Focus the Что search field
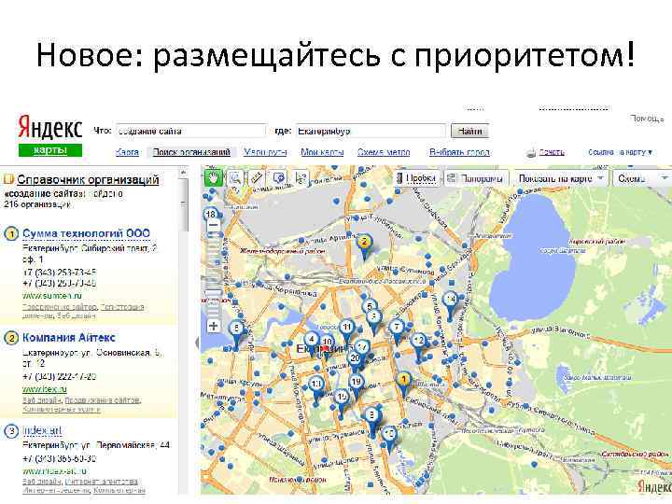Screen dimensions: 672x504 click(190, 132)
